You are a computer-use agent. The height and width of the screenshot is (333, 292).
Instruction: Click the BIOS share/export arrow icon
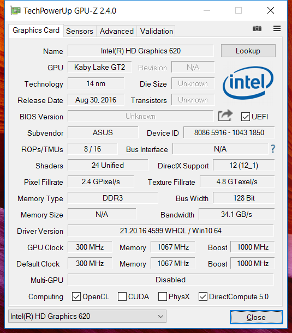[x=225, y=116]
